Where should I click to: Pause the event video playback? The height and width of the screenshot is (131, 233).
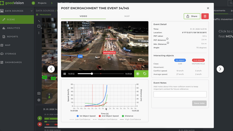pyautogui.click(x=65, y=74)
